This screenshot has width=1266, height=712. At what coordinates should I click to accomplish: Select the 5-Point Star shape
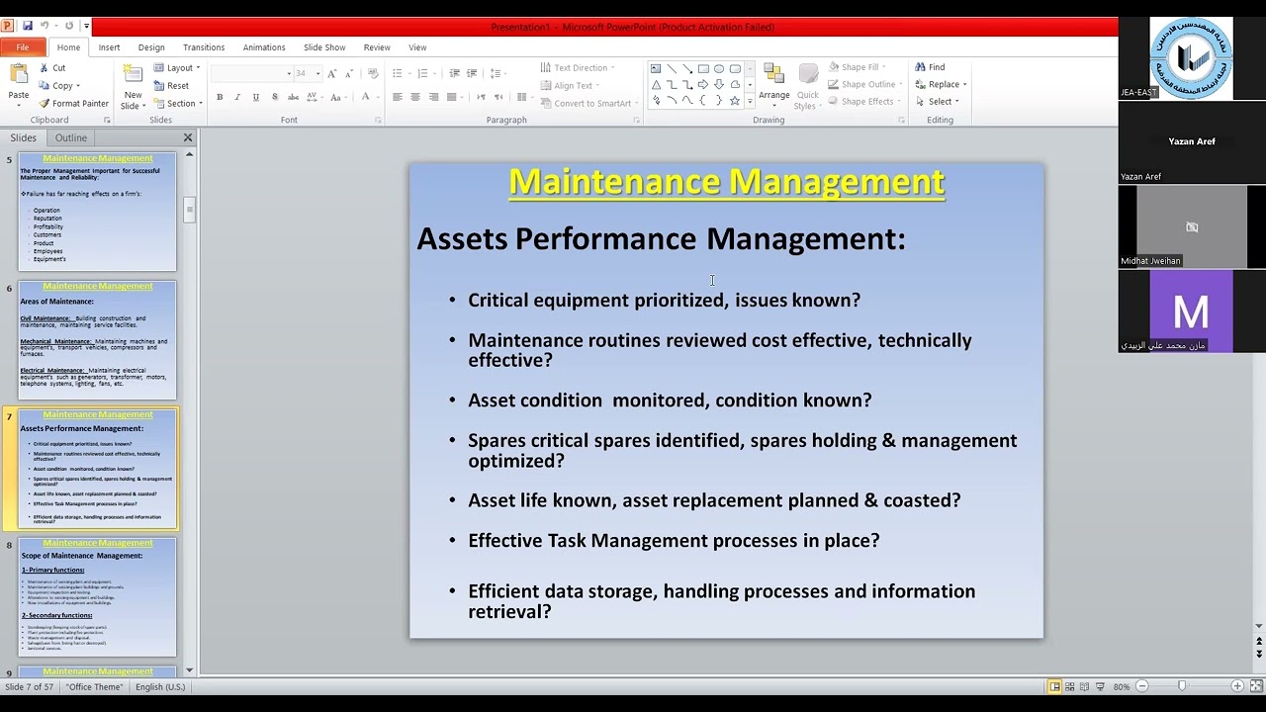[x=734, y=101]
